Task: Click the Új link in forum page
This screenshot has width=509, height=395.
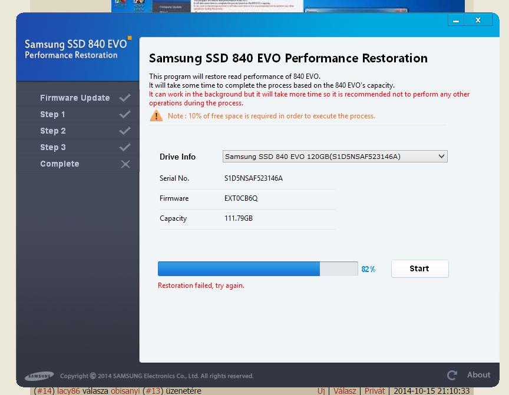Action: (321, 391)
